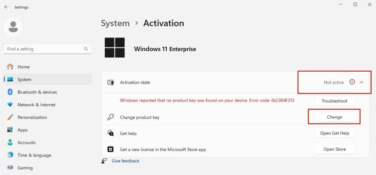Select Apps in the sidebar

click(22, 130)
